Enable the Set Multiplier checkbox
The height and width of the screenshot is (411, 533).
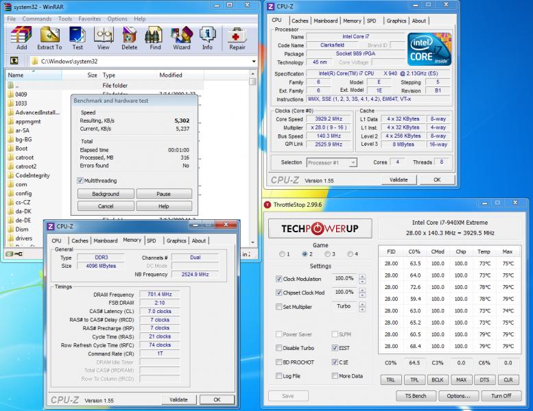click(279, 307)
